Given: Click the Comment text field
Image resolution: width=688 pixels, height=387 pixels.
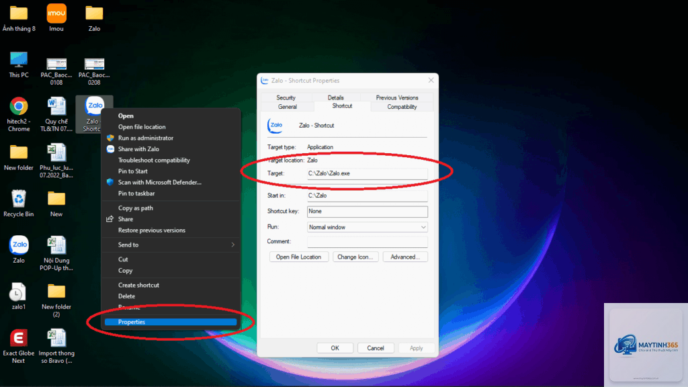Looking at the screenshot, I should coord(368,242).
